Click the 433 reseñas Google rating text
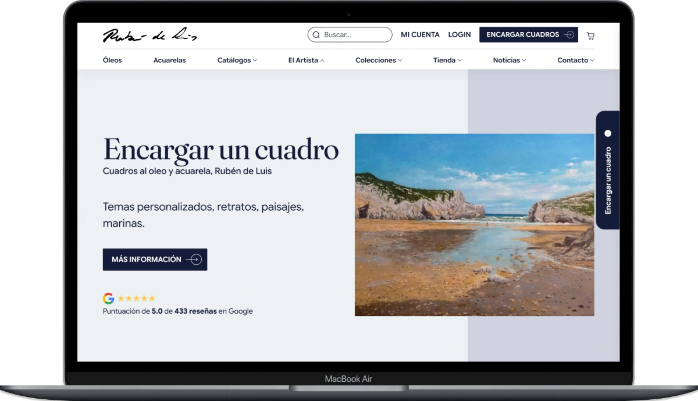This screenshot has height=401, width=698. pos(178,311)
